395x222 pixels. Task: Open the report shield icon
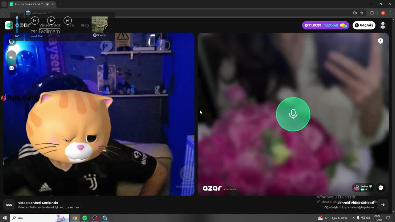pos(380,41)
